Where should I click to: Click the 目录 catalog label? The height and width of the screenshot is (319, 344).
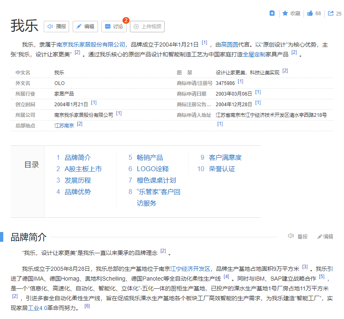coord(31,165)
